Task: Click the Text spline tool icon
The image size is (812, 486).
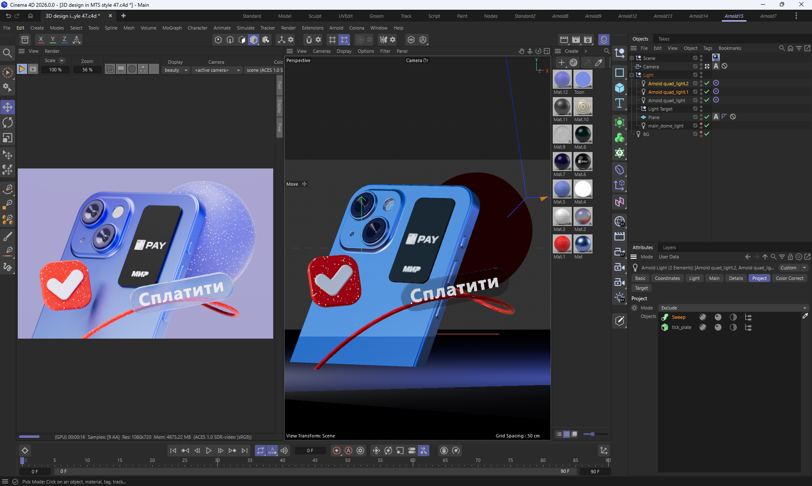Action: tap(620, 103)
